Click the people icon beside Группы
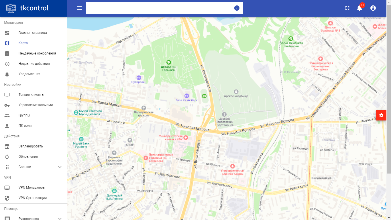Viewport: 391px width, 220px height. tap(7, 115)
